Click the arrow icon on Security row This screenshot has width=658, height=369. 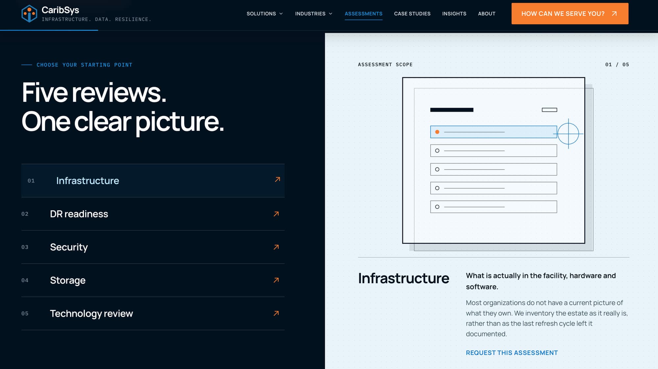276,247
